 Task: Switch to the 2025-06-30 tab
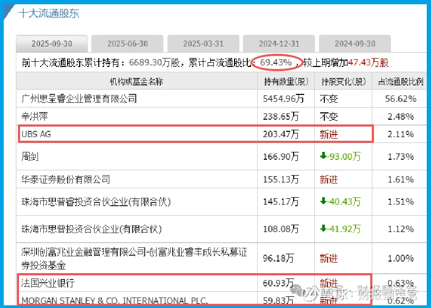(x=127, y=44)
